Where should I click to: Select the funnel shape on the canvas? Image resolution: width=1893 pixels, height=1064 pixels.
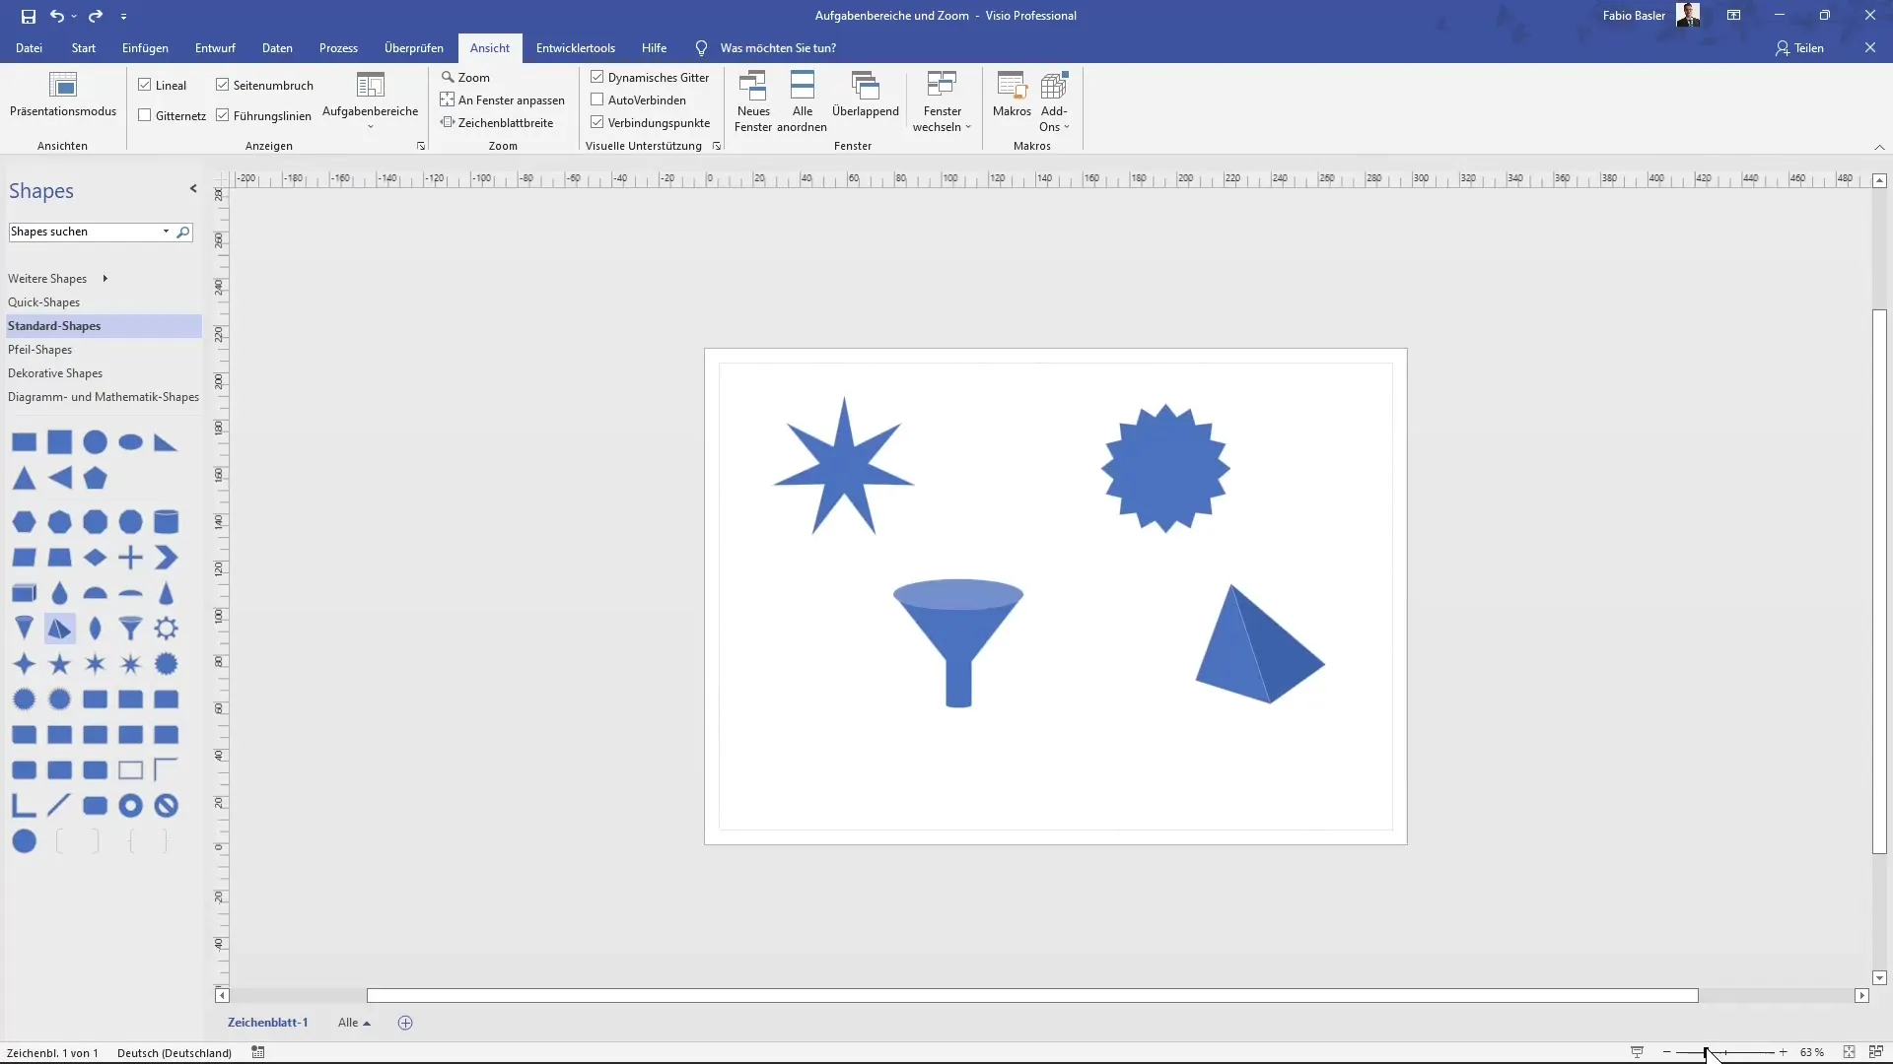[958, 642]
